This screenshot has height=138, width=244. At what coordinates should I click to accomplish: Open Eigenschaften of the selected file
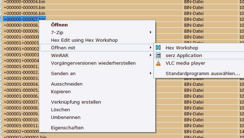pos(67,128)
